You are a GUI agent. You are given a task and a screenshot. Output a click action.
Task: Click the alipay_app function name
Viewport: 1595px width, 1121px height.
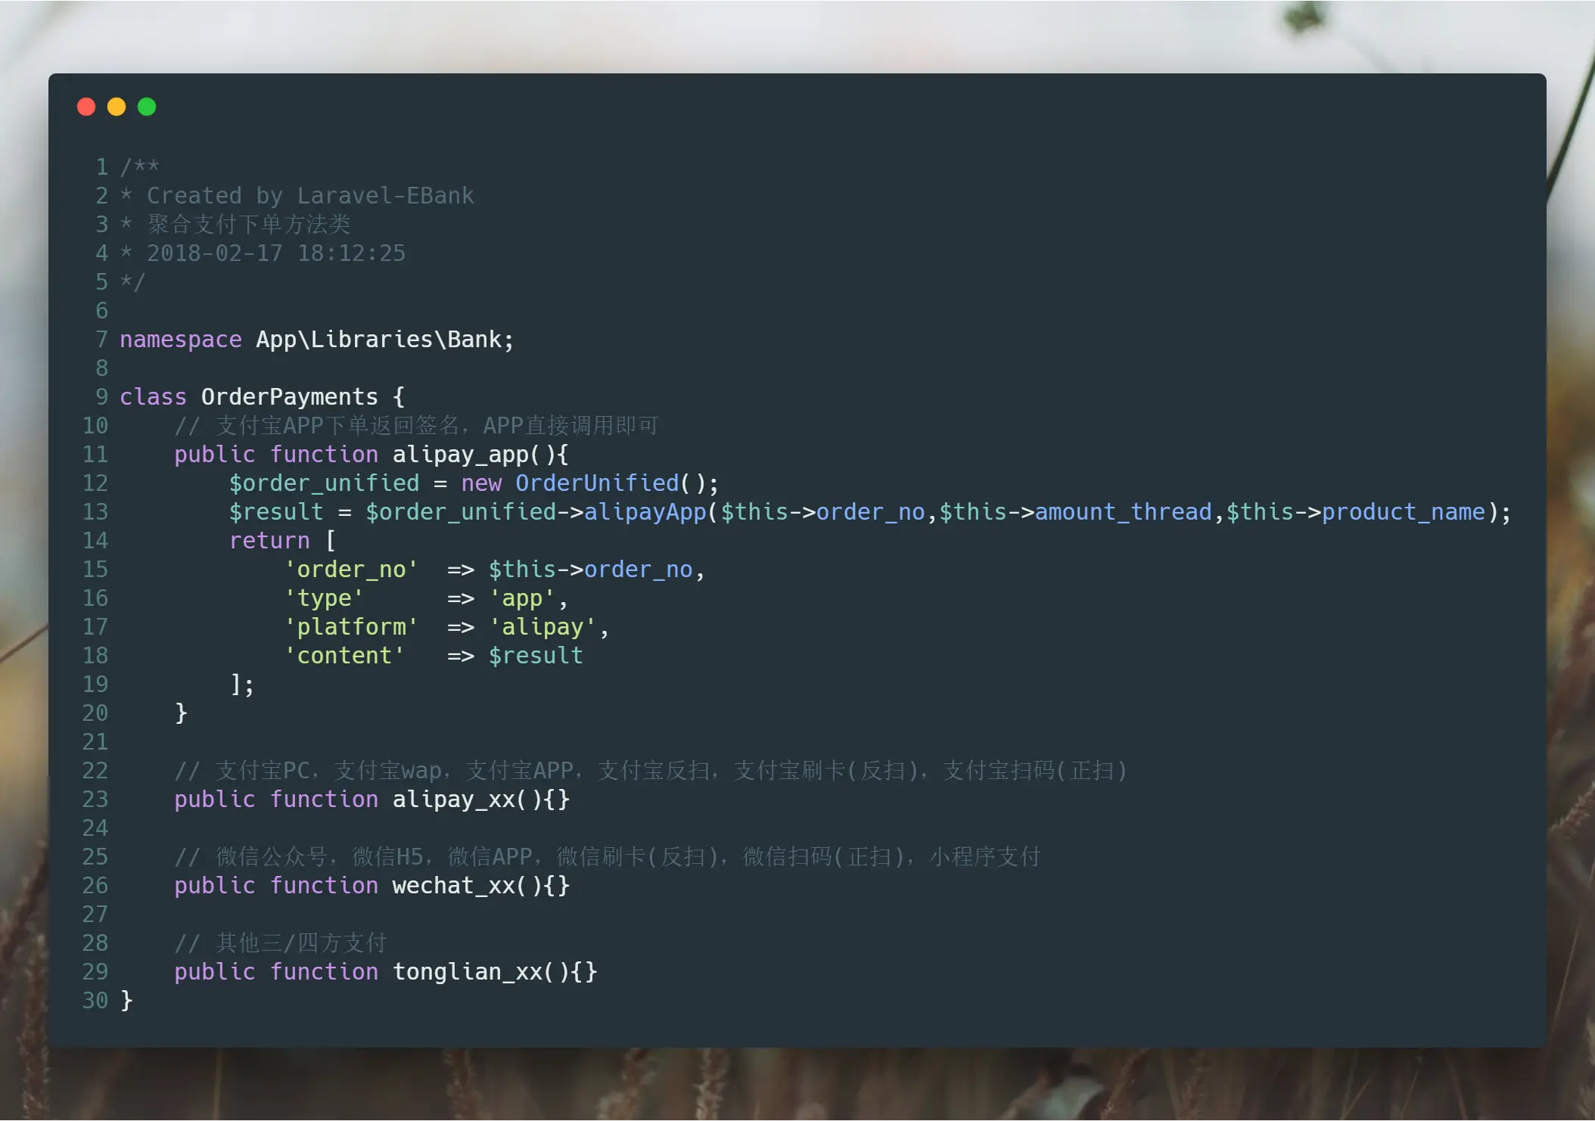(460, 455)
